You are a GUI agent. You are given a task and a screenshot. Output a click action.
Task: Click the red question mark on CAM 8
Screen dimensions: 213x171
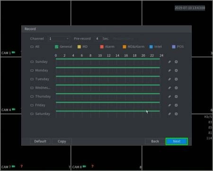click(92, 166)
